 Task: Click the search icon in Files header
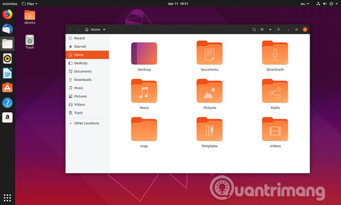[x=254, y=29]
